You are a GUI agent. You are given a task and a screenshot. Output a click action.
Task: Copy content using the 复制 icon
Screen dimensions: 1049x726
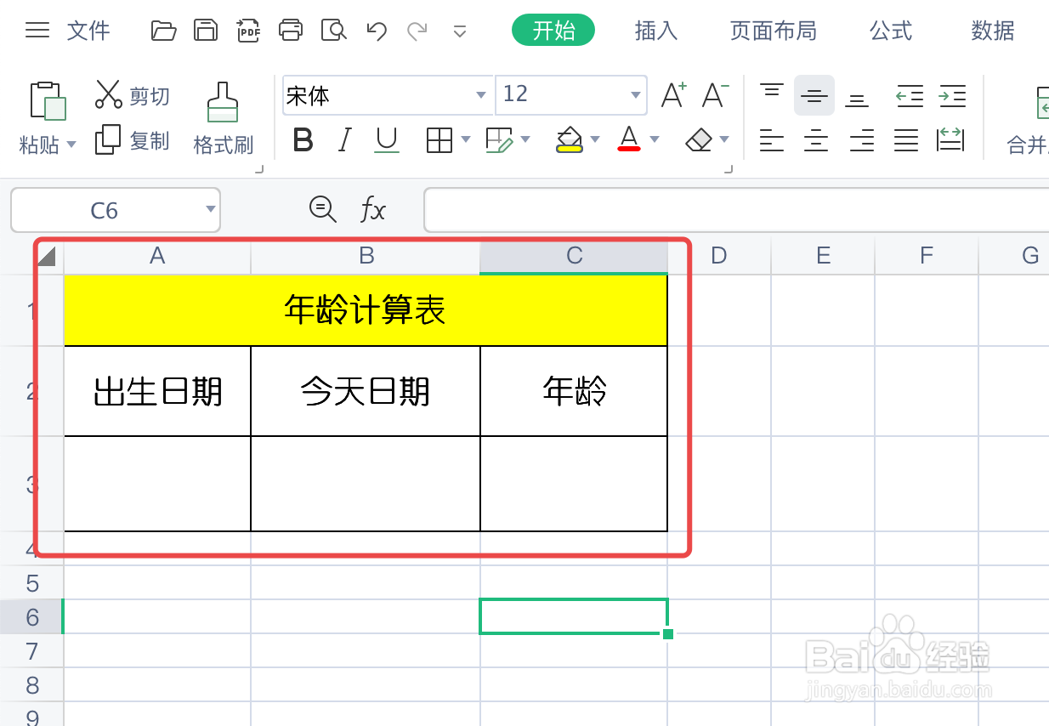pos(133,141)
